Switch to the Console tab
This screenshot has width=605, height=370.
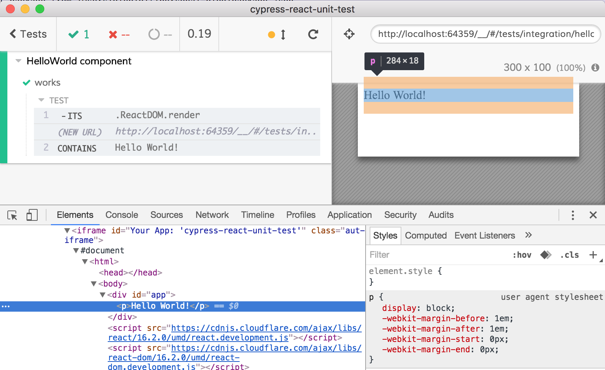point(122,215)
